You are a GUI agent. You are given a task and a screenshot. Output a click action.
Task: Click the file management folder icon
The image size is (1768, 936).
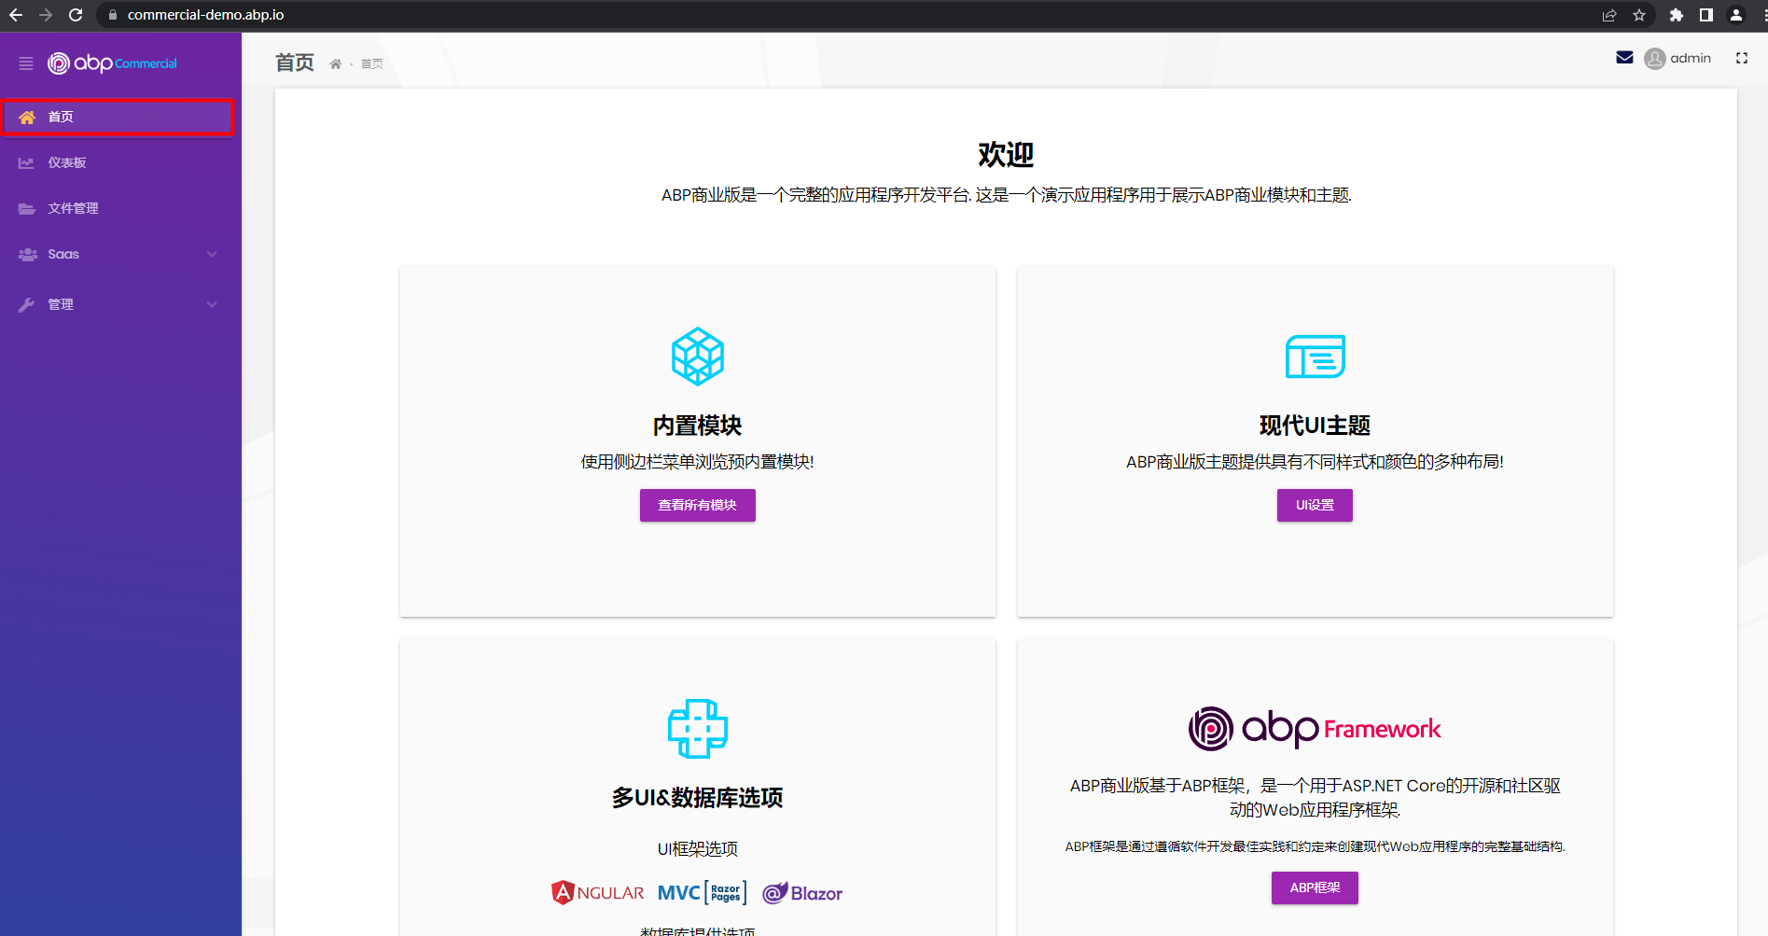[x=27, y=208]
